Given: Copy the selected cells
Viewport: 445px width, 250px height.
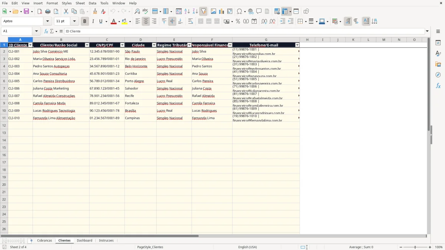Looking at the screenshot, I should 74,11.
